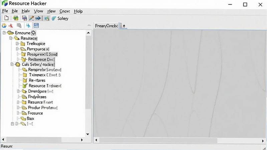This screenshot has width=267, height=150.
Task: Click the tree panel horizontal scrollbar thumb
Action: 34,140
